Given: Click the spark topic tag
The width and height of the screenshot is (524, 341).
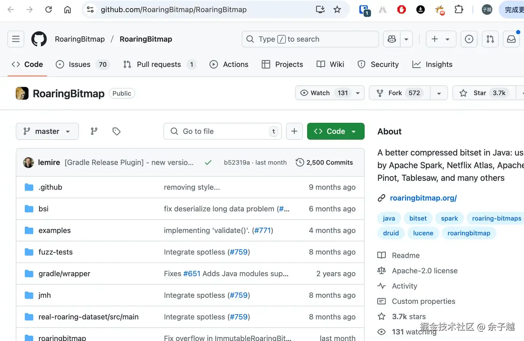Looking at the screenshot, I should point(449,218).
